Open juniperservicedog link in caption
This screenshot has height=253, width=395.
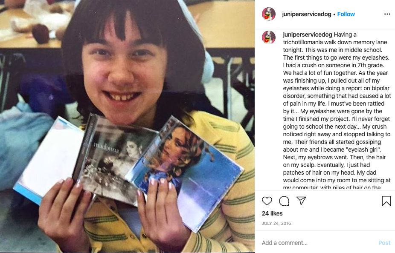pyautogui.click(x=307, y=34)
